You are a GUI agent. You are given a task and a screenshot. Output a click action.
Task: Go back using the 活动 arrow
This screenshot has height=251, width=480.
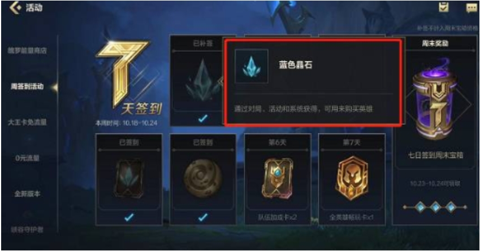[x=15, y=8]
